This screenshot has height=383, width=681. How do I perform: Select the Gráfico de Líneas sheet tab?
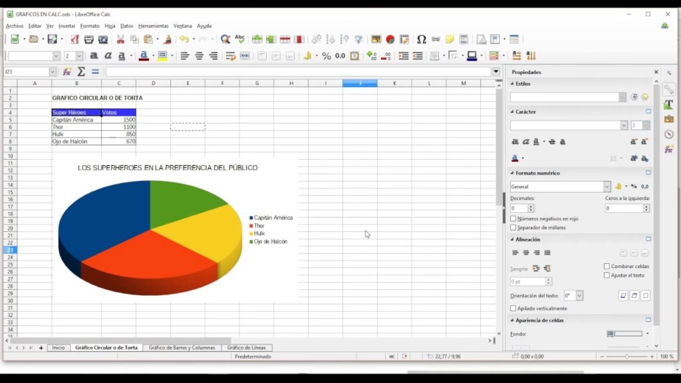[x=246, y=348]
